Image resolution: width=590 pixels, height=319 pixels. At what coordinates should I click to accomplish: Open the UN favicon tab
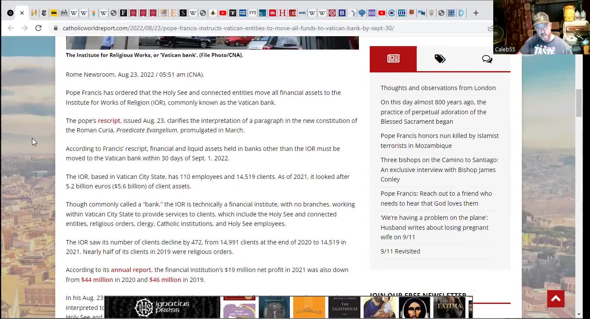pos(402,13)
